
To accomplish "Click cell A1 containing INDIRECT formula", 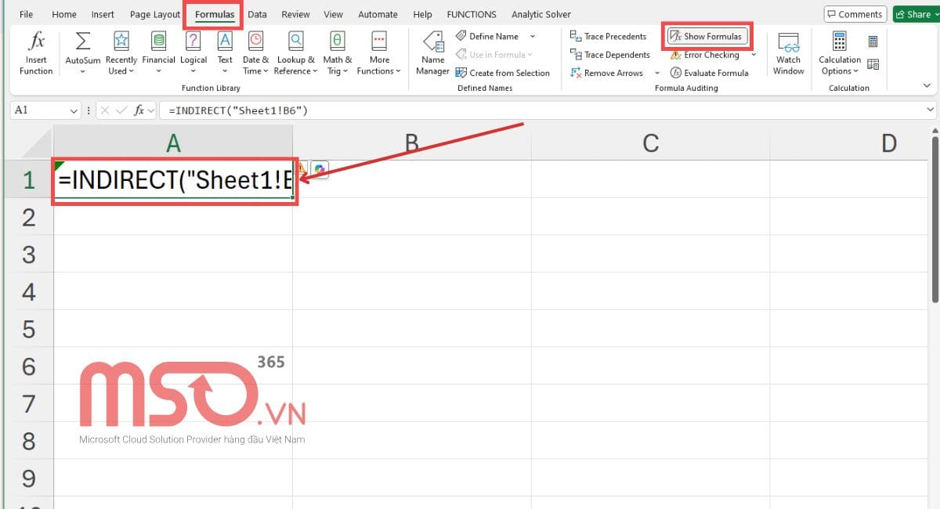I will 173,180.
